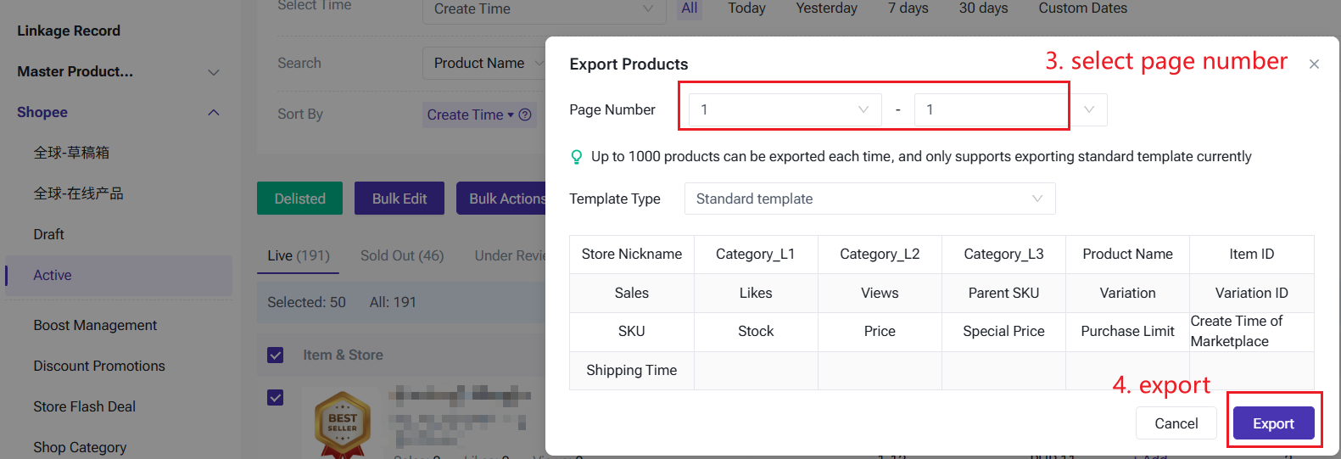Uncheck the first product row checkbox
This screenshot has width=1341, height=459.
[x=276, y=397]
